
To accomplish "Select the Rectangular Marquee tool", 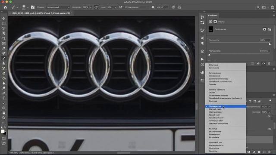I will click(4, 23).
